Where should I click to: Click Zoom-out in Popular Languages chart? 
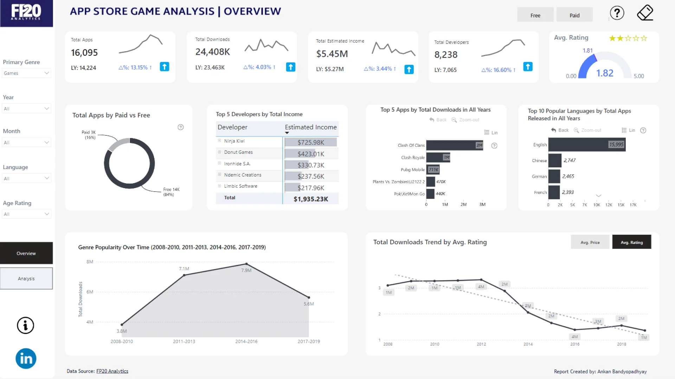[587, 130]
